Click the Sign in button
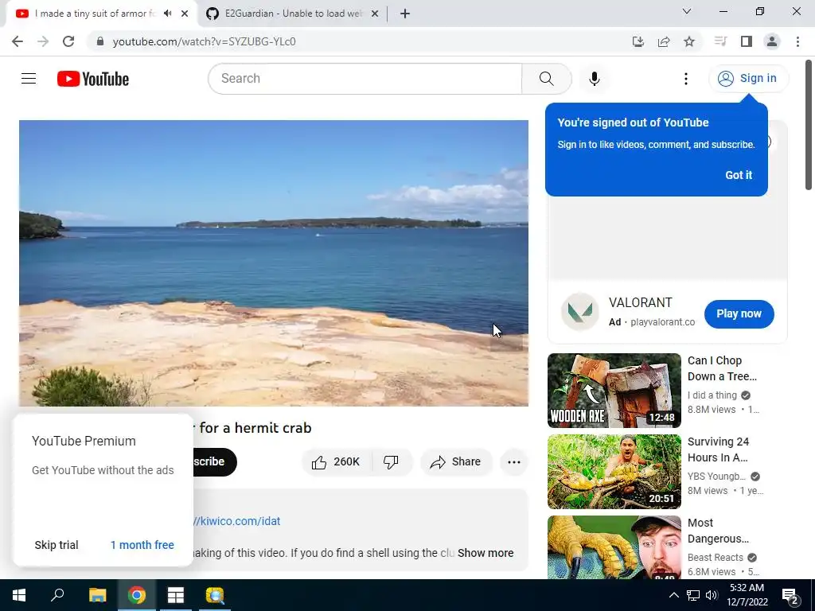Image resolution: width=815 pixels, height=611 pixels. coord(748,79)
